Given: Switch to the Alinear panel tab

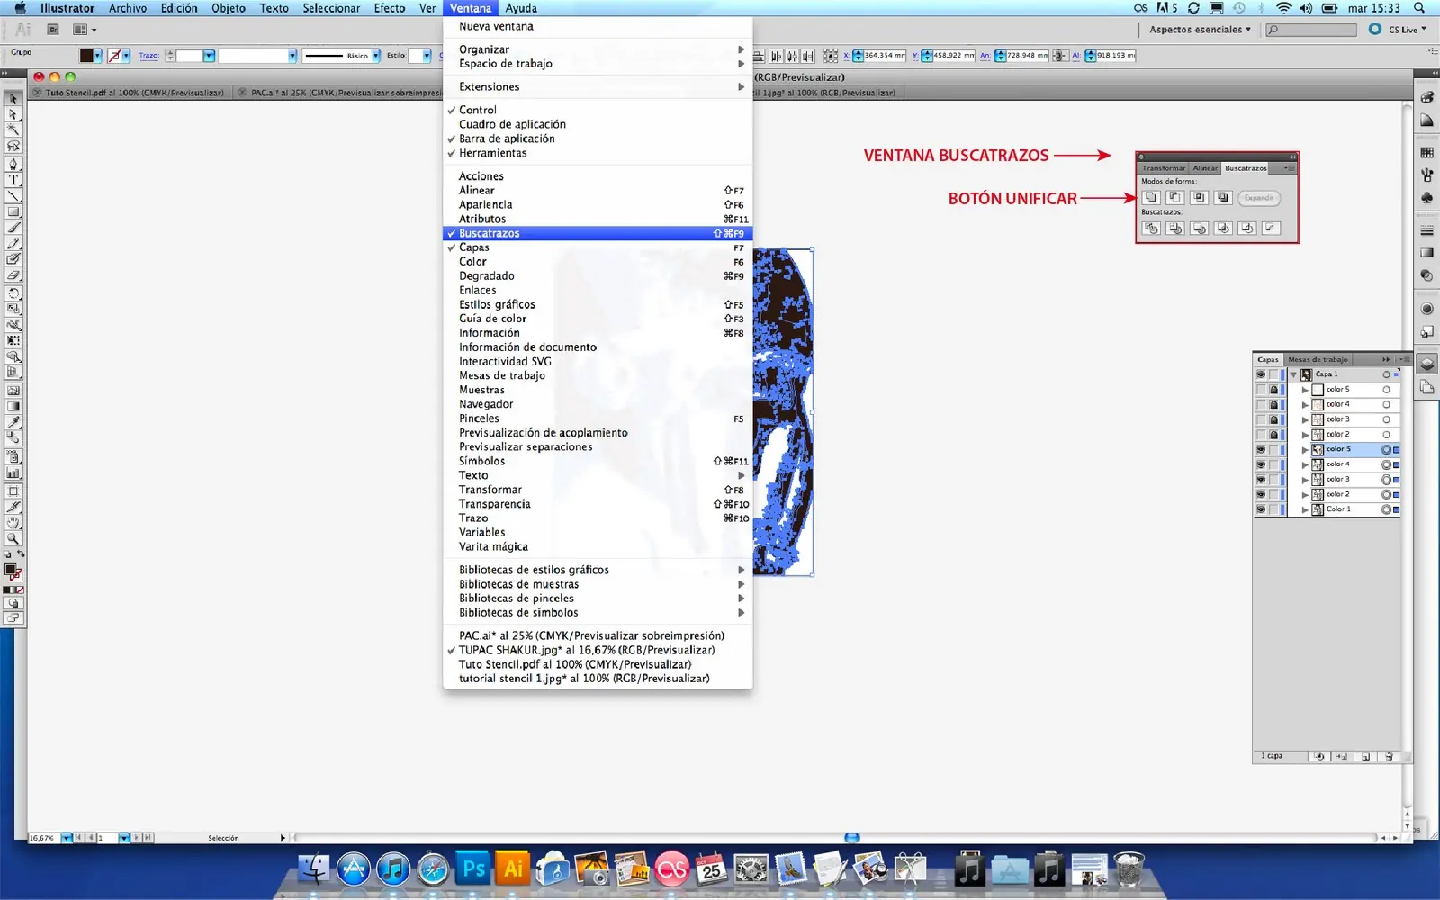Looking at the screenshot, I should click(1205, 168).
